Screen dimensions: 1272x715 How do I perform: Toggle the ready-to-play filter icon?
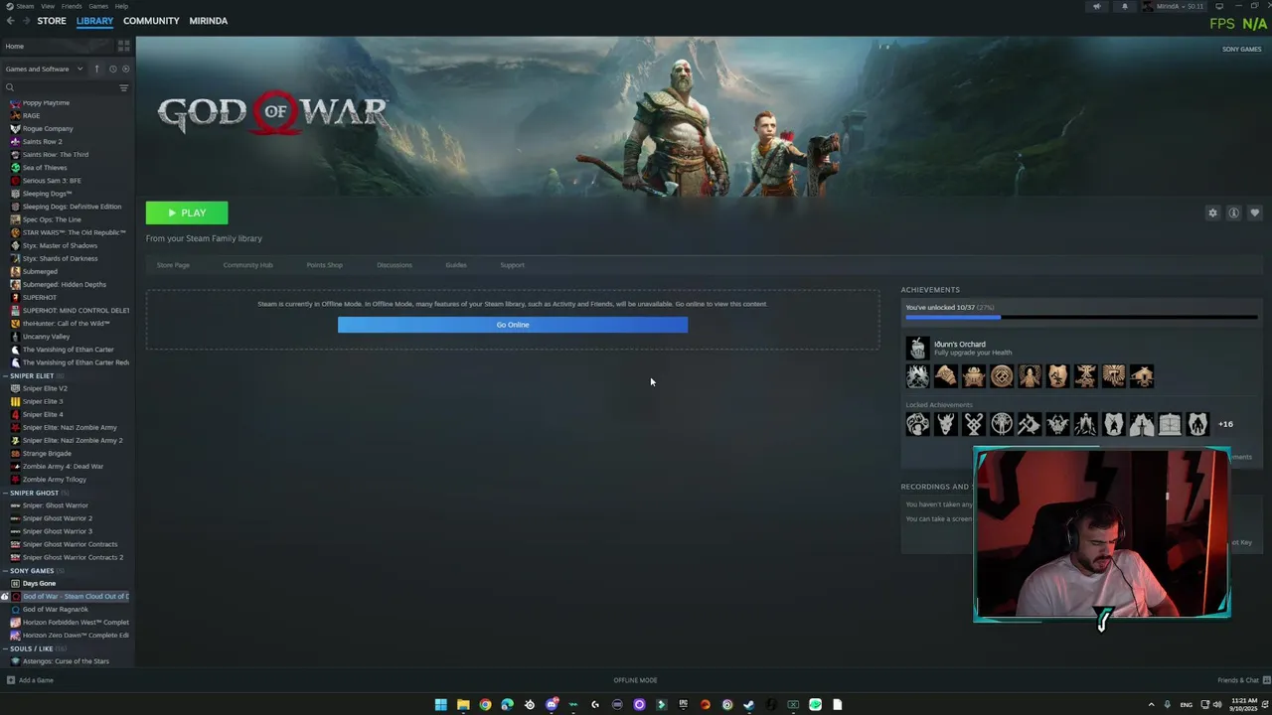click(125, 69)
